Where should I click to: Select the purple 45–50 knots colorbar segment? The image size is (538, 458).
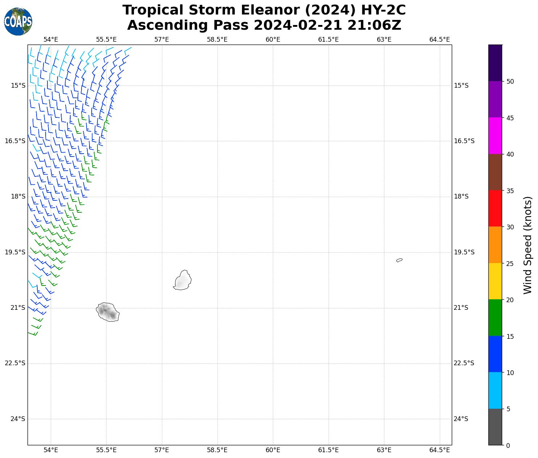(495, 99)
